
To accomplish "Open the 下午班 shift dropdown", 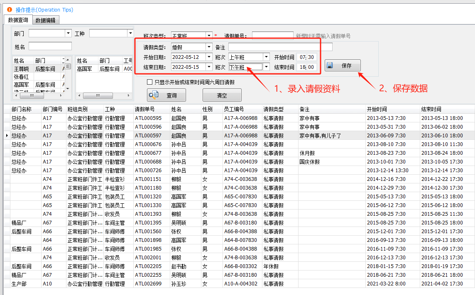I will (x=266, y=67).
